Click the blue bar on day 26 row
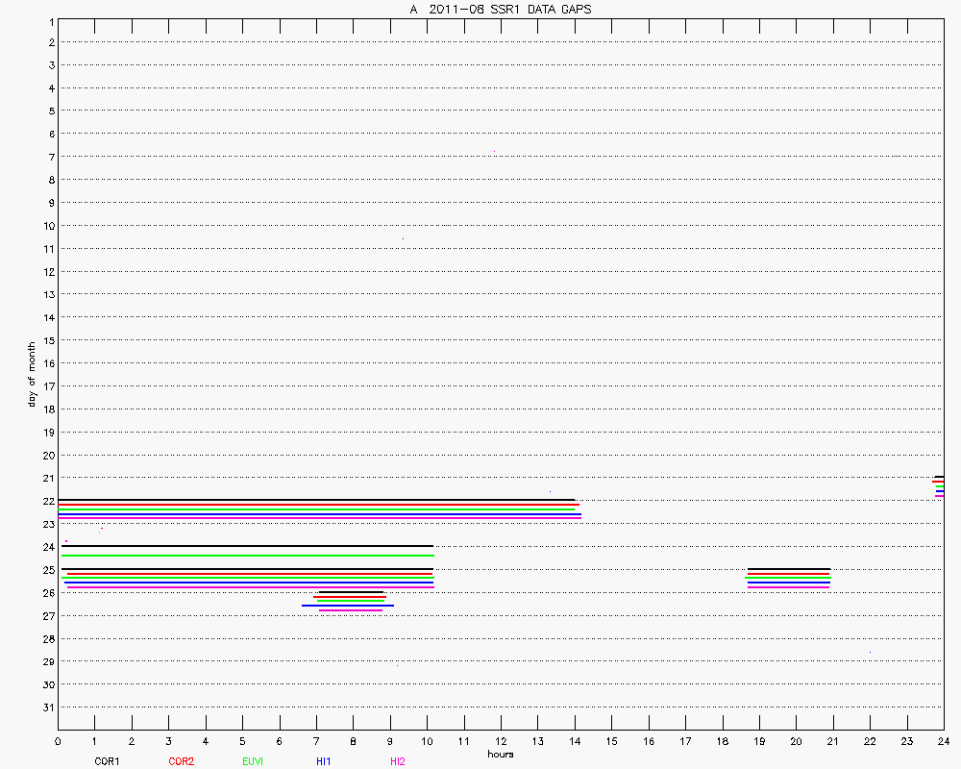Screen dimensions: 961x769 (x=347, y=606)
